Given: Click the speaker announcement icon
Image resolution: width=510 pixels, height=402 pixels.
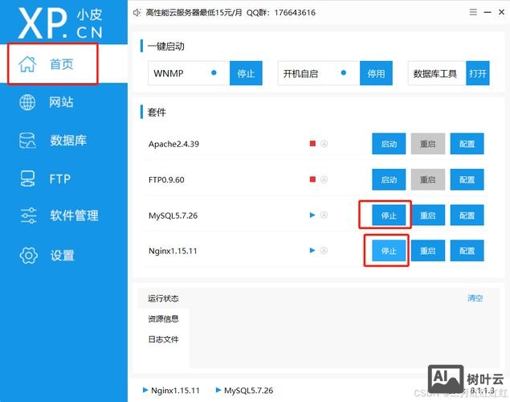Looking at the screenshot, I should click(x=137, y=13).
